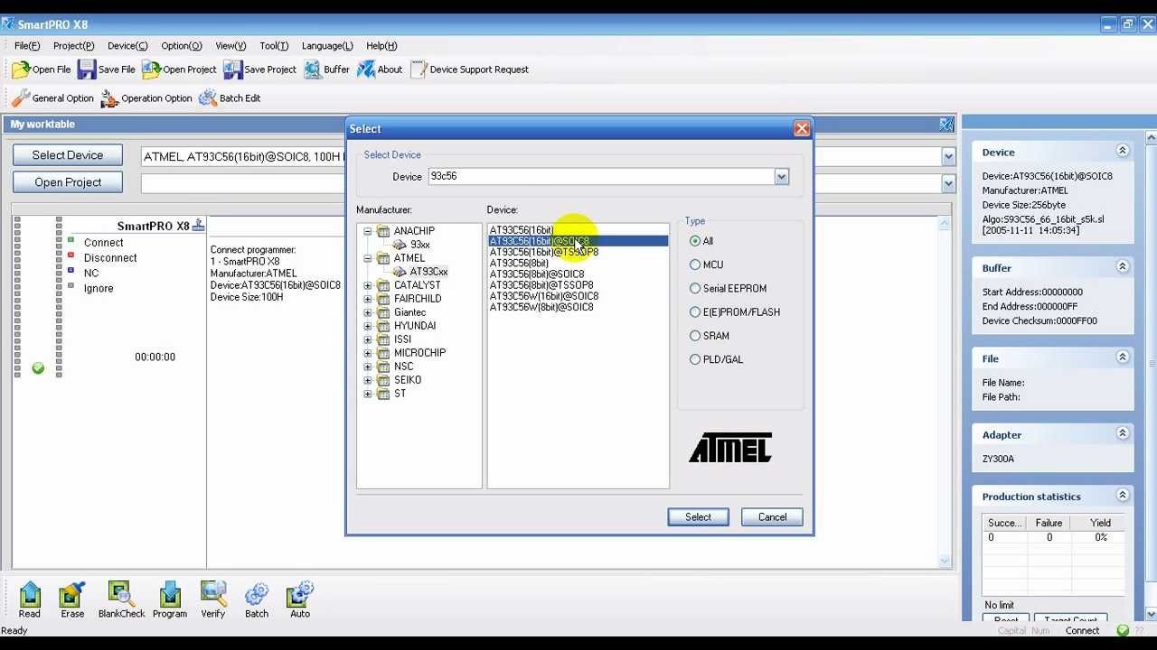The image size is (1157, 650).
Task: Click the pin icon beside SmartPRO X8 header
Action: (x=199, y=225)
